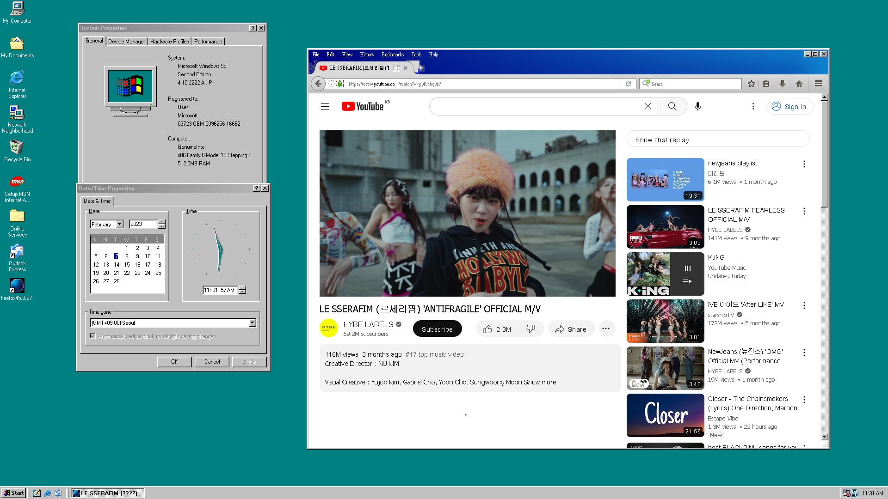Click the Firefox back arrow
The width and height of the screenshot is (888, 499).
tap(318, 84)
